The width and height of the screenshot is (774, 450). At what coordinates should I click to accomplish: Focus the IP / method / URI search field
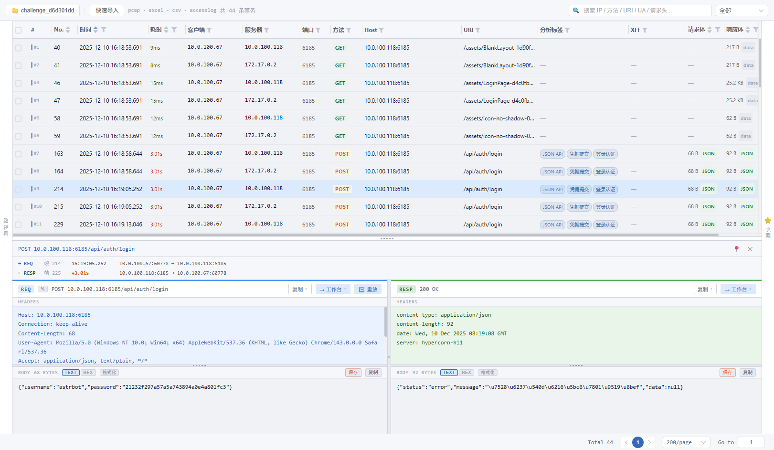(640, 11)
